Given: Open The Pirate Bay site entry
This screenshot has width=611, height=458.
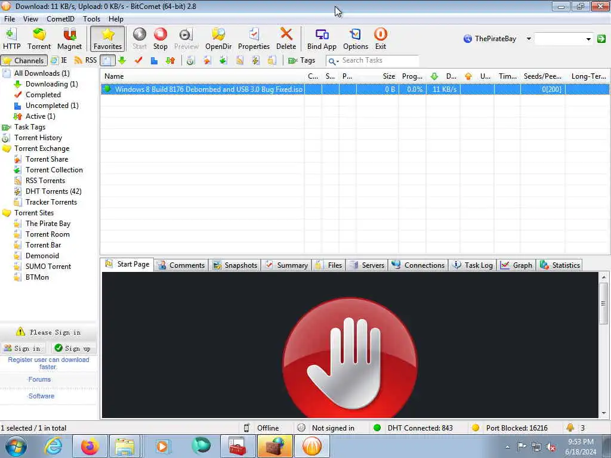Looking at the screenshot, I should [48, 224].
